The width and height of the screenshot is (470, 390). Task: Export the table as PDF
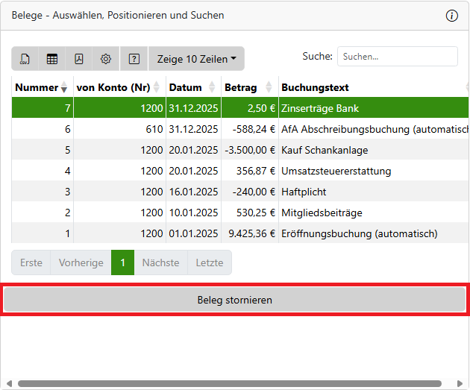(79, 59)
